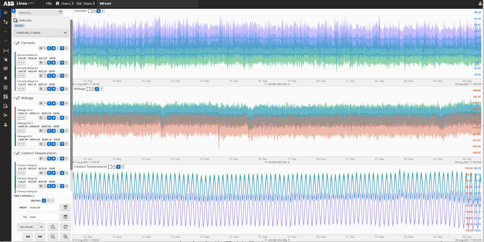The height and width of the screenshot is (242, 484).
Task: Click clock icon on Contact Temperatures chart
Action: pos(114,167)
